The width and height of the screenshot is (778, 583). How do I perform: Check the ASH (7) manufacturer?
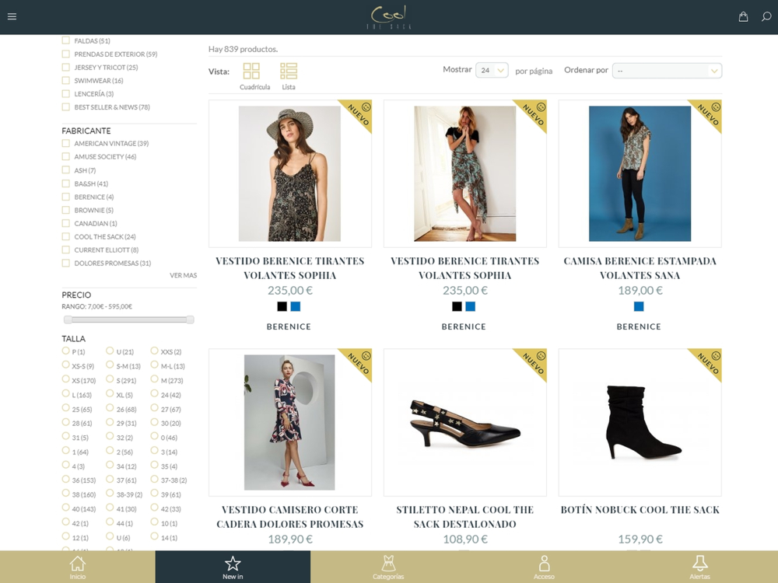(x=65, y=170)
